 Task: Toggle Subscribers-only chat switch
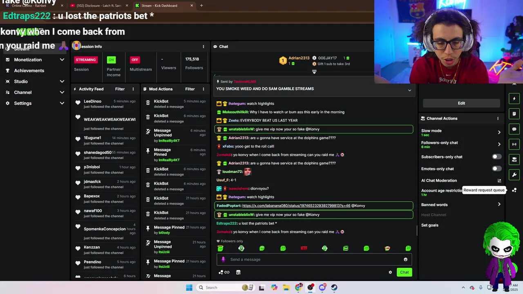point(496,157)
